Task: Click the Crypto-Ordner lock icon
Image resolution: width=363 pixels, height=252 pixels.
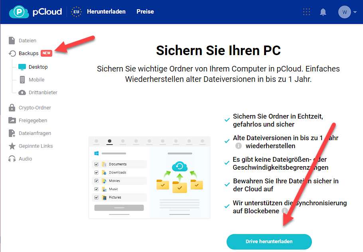Action: 12,108
